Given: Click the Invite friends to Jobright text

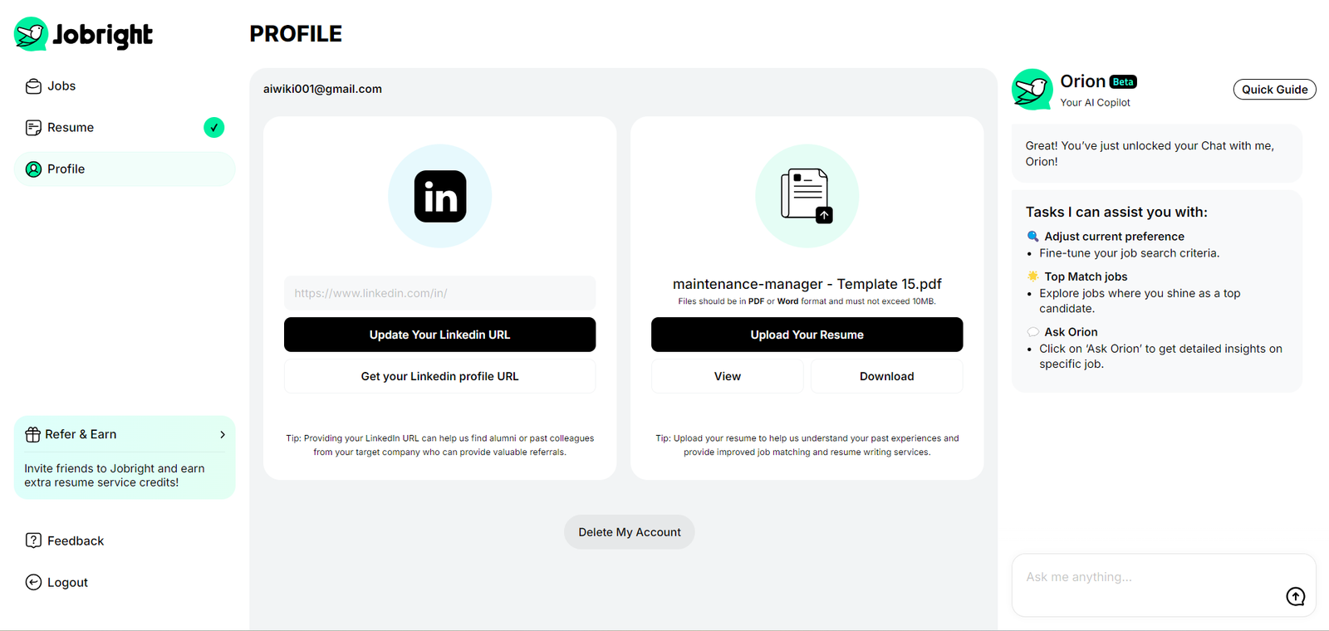Looking at the screenshot, I should [x=114, y=475].
